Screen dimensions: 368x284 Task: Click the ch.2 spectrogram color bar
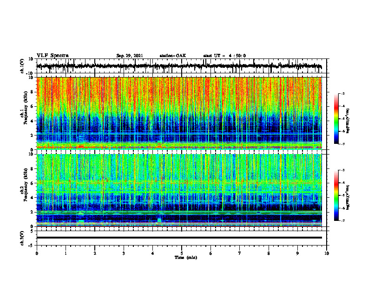336,195
